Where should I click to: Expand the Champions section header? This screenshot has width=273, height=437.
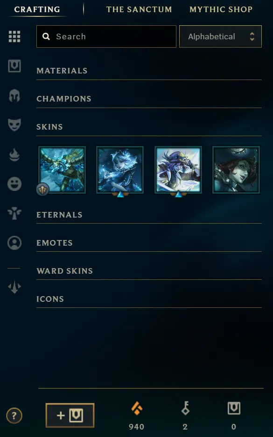(149, 99)
